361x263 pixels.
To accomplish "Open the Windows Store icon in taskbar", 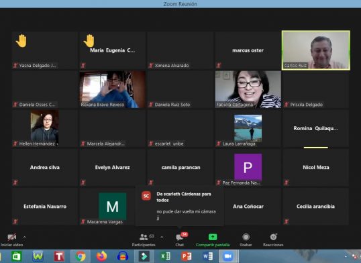I will click(16, 256).
